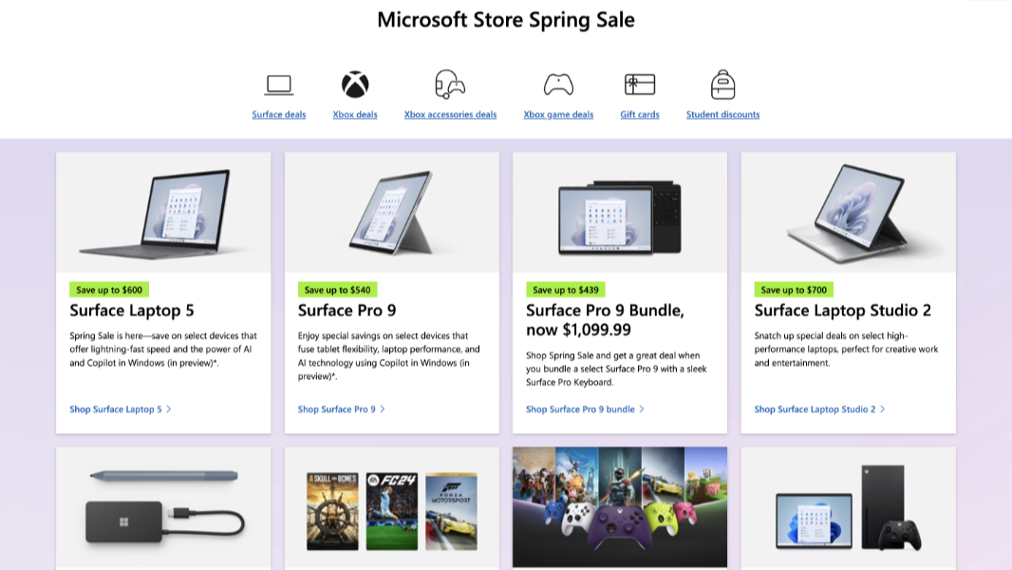The image size is (1012, 570).
Task: Open the Surface deals link
Action: coord(277,114)
